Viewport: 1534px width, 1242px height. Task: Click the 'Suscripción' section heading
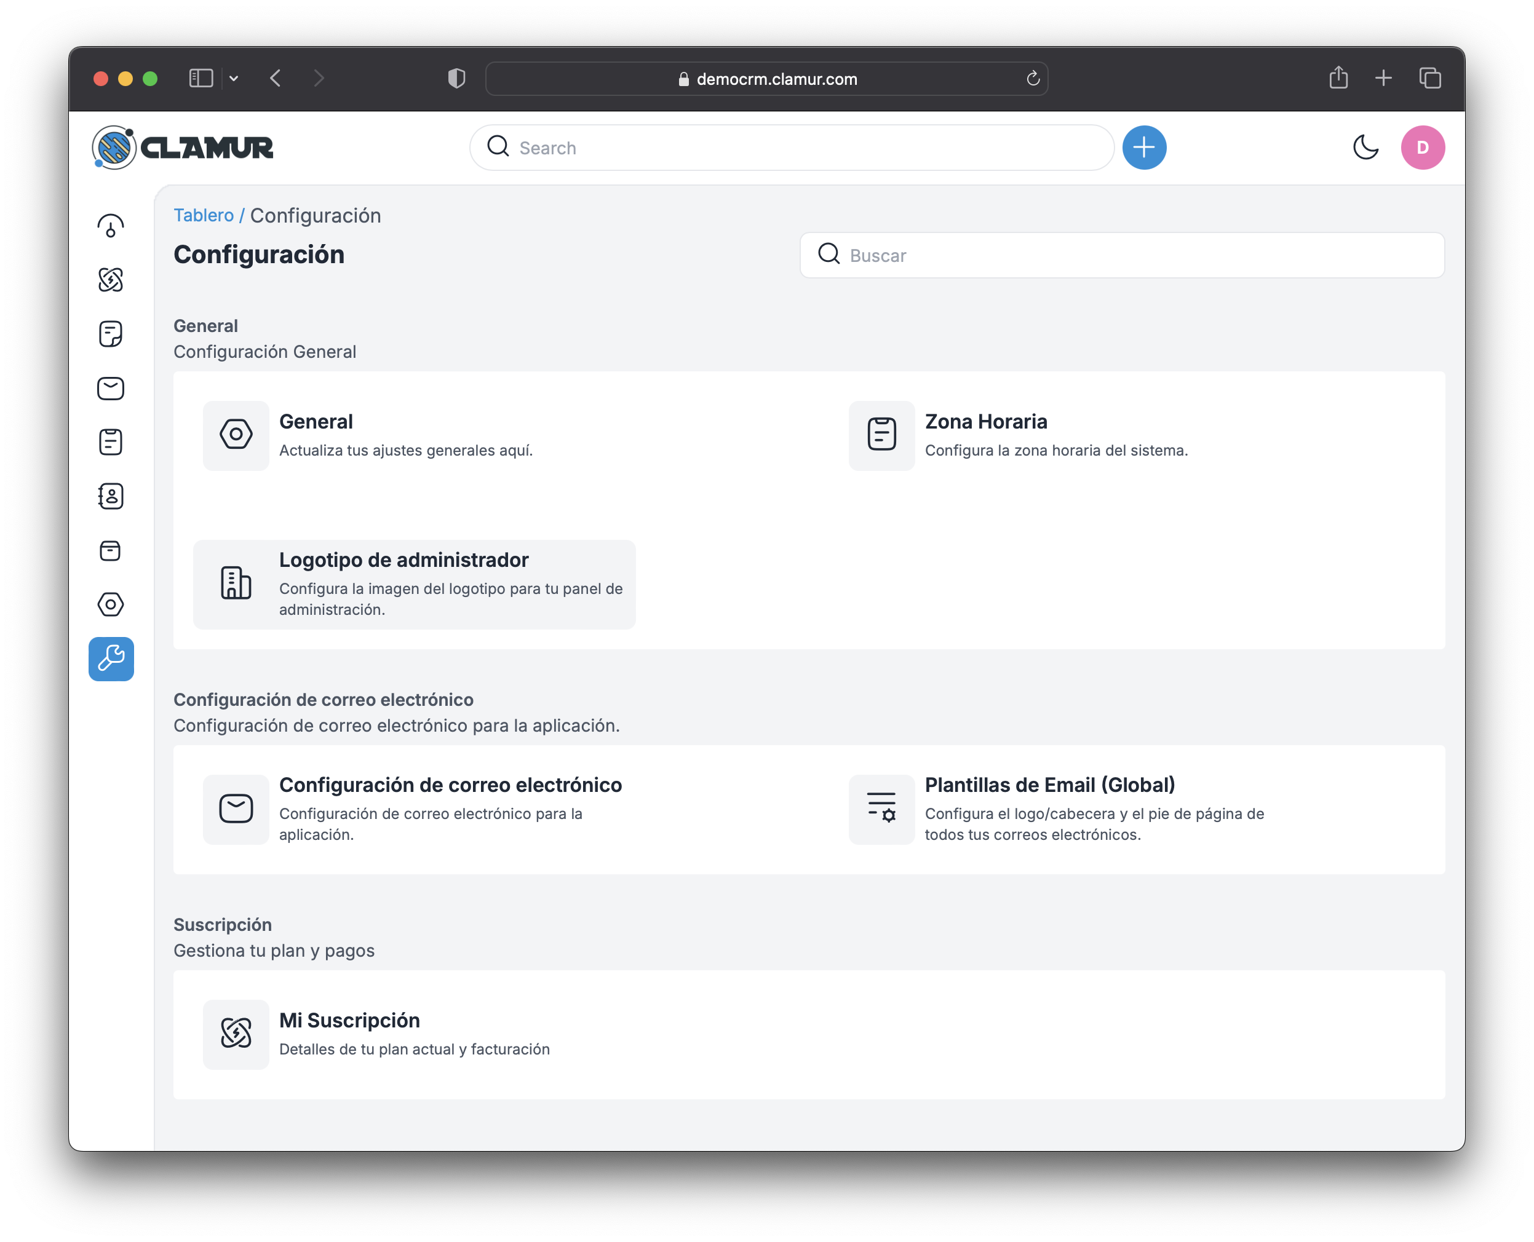(223, 924)
